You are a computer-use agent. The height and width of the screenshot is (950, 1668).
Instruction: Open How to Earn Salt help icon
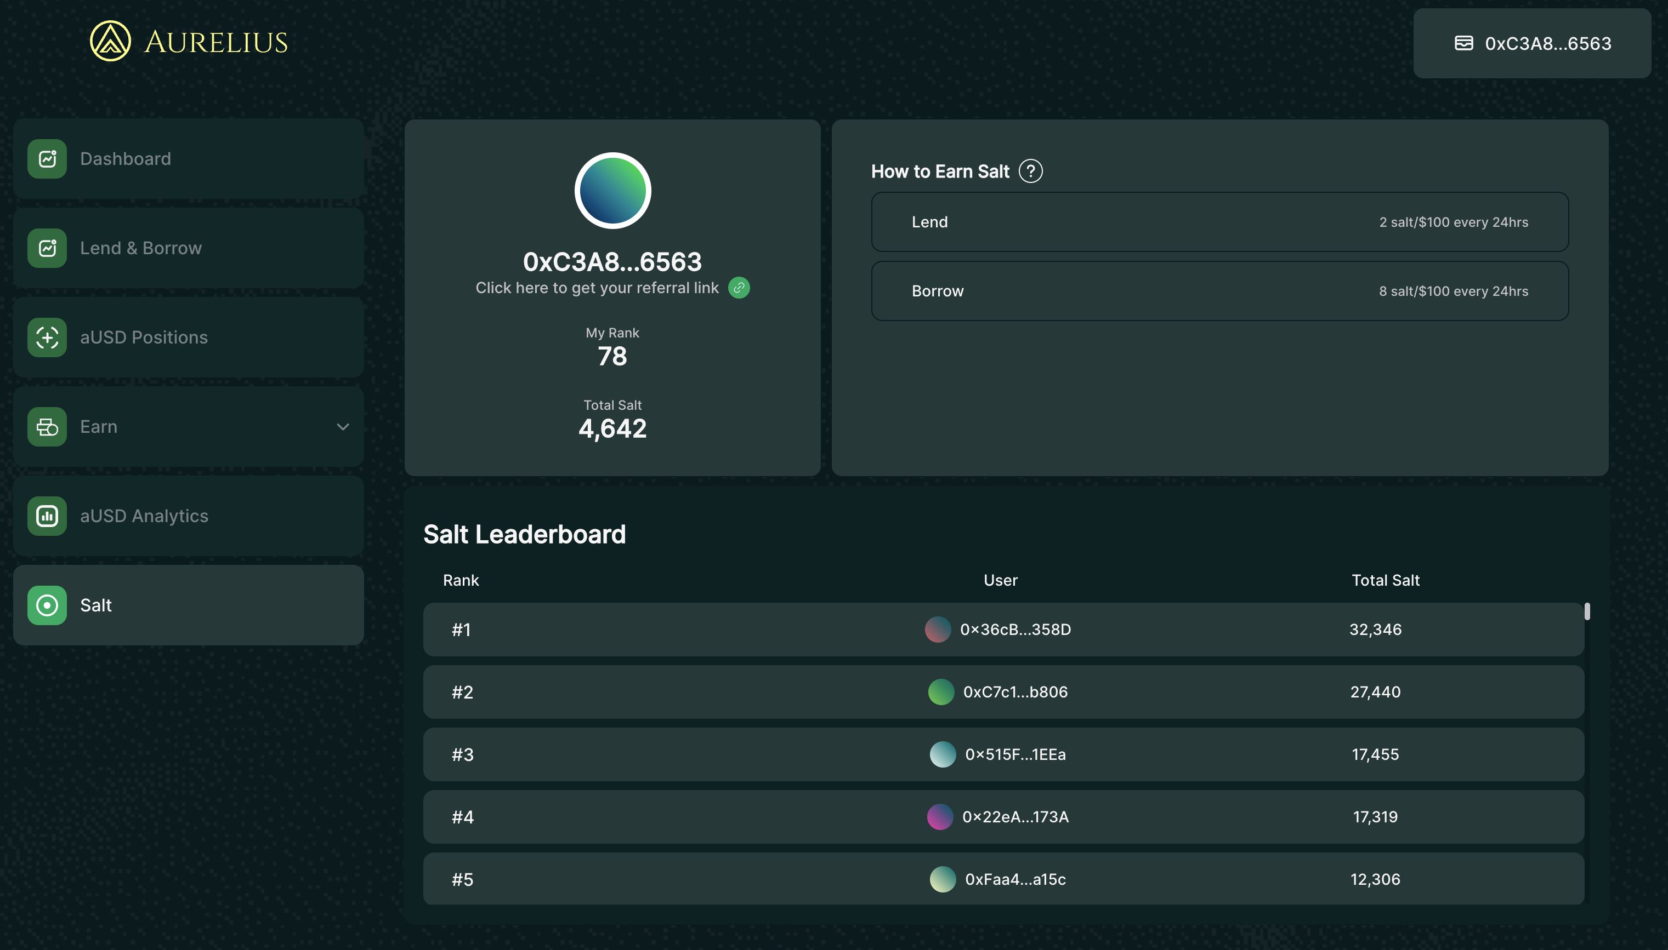pos(1030,171)
